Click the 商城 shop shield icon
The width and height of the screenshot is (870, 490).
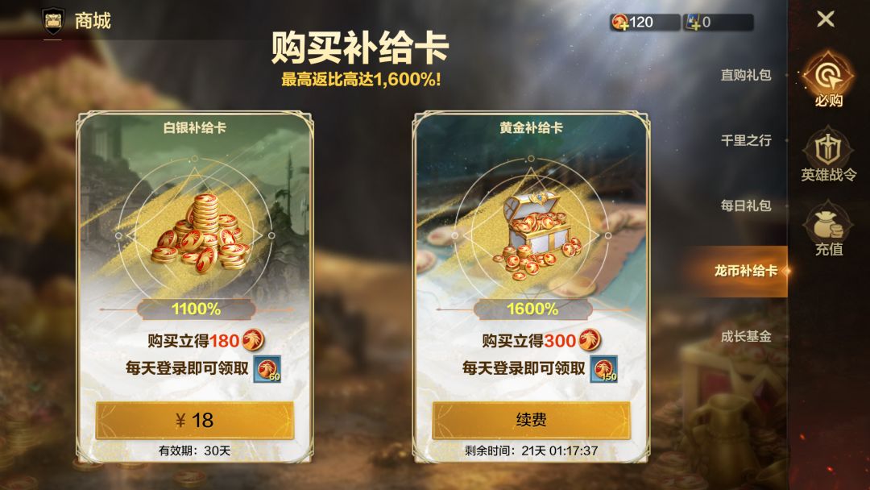click(x=53, y=21)
